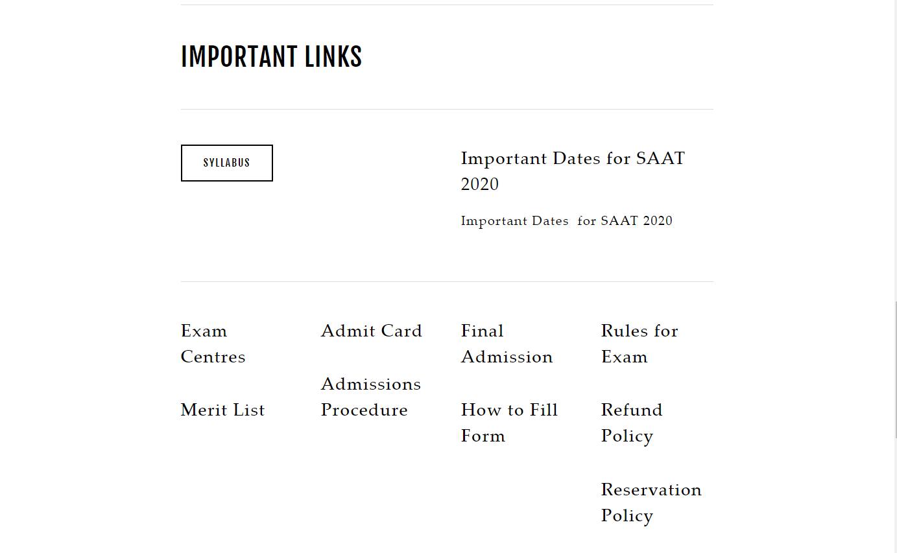Viewport: 897px width, 553px height.
Task: Download hall ticket via Admit Card link
Action: tap(371, 331)
